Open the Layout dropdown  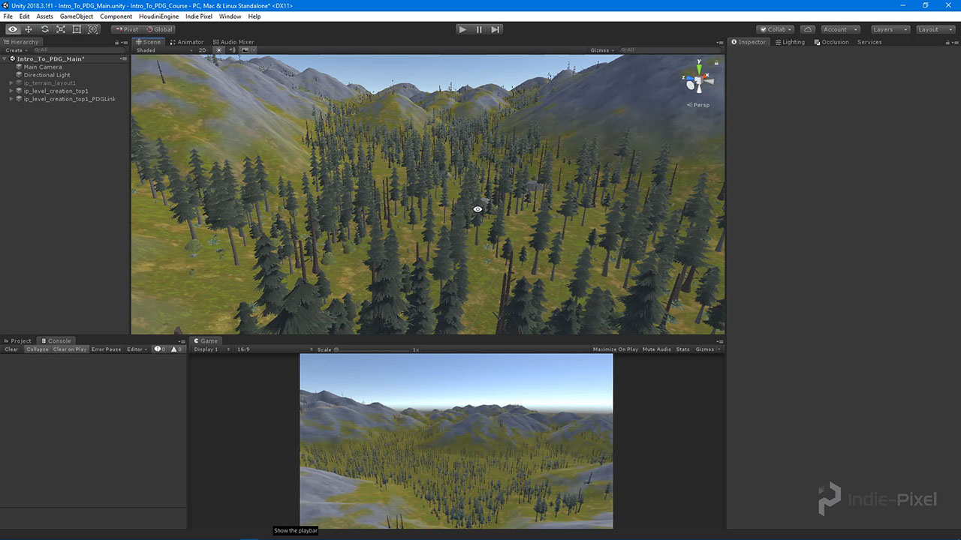click(934, 29)
